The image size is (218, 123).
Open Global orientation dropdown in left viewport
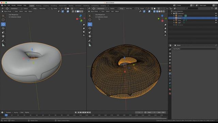point(55,9)
